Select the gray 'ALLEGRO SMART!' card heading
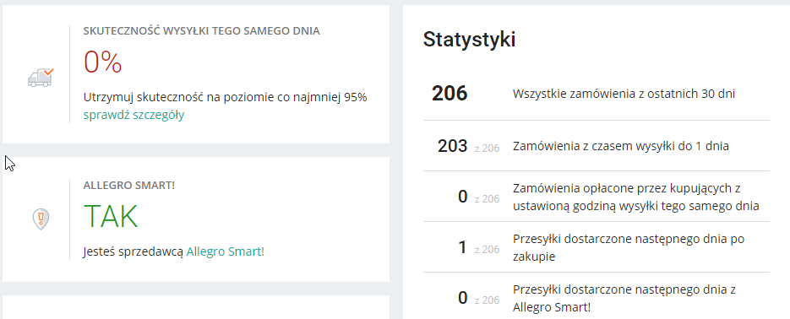790x319 pixels. point(129,185)
